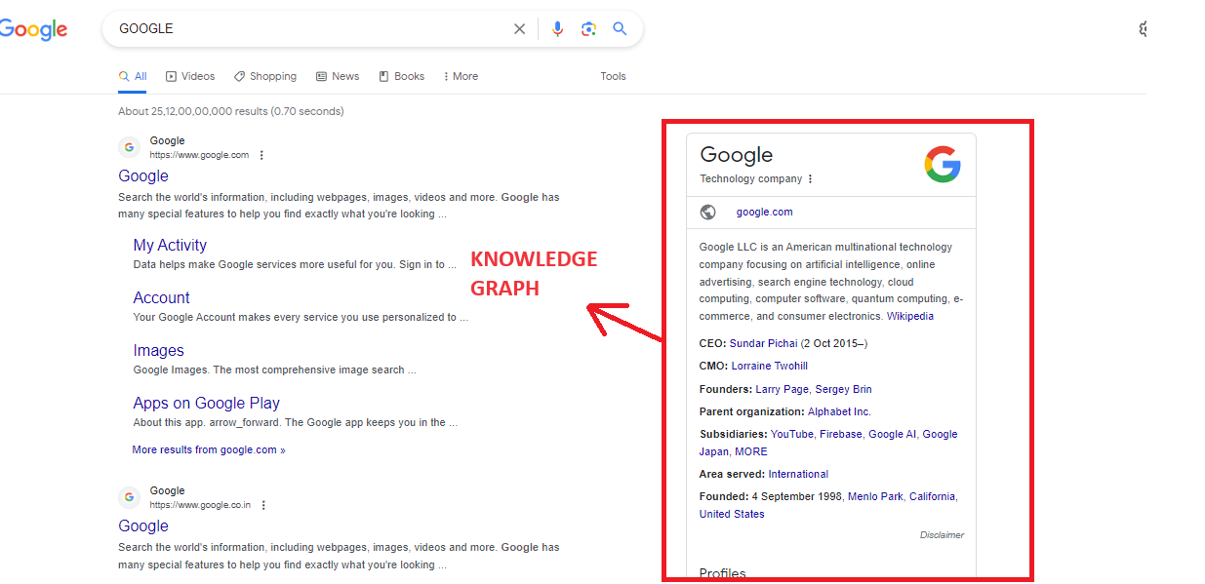Click the blue magnifier search icon
The image size is (1205, 584).
(x=620, y=29)
